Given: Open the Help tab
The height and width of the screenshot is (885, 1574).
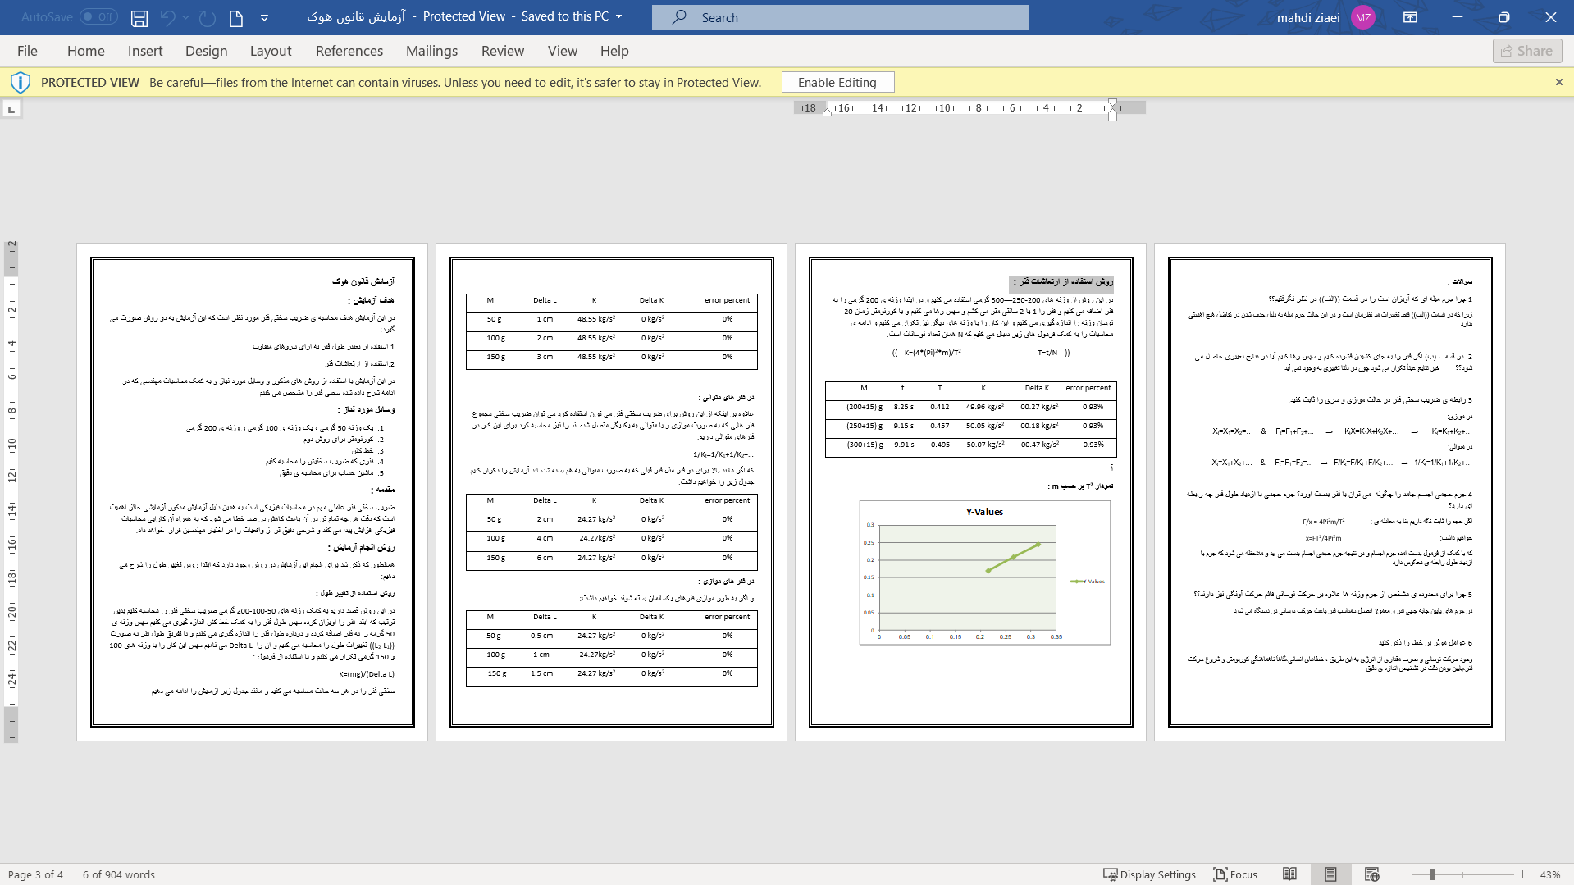Looking at the screenshot, I should [x=614, y=51].
